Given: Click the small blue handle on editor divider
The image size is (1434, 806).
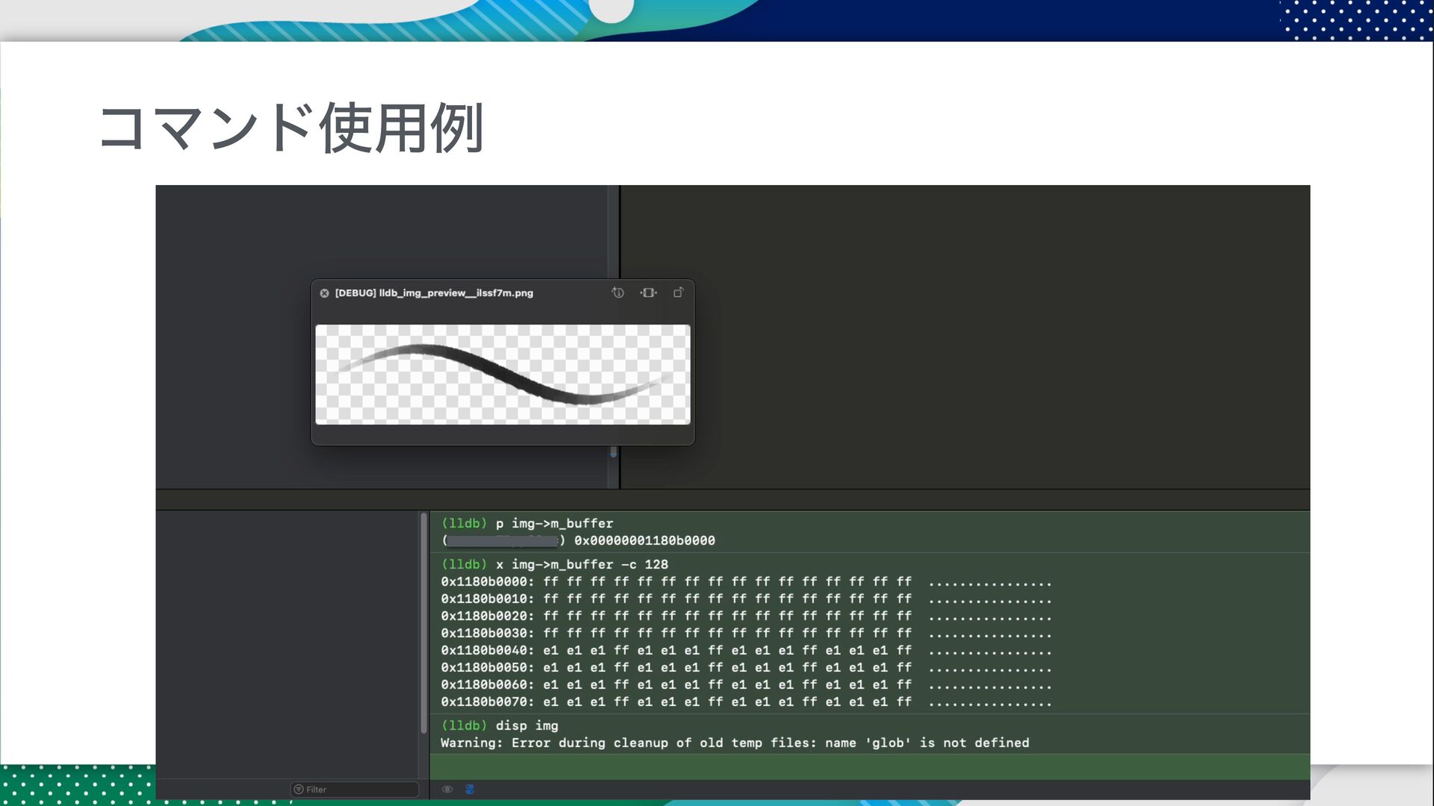Looking at the screenshot, I should pos(613,452).
